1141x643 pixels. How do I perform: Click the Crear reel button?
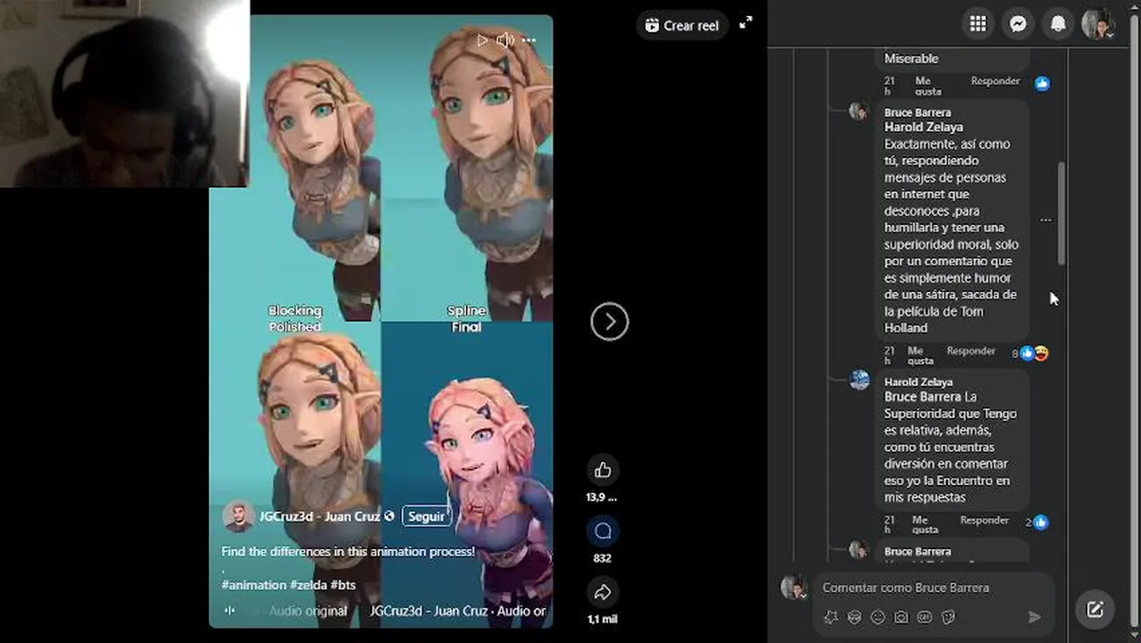click(683, 25)
